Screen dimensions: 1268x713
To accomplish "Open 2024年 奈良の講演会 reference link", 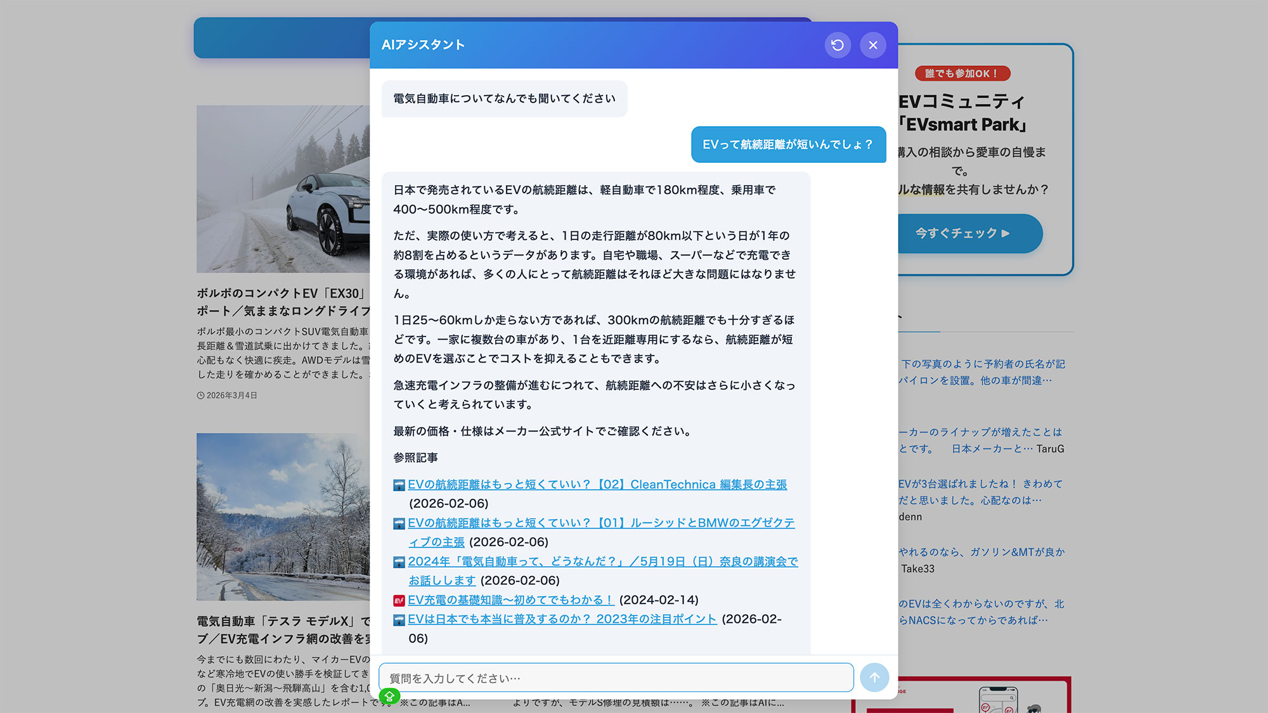I will (602, 562).
